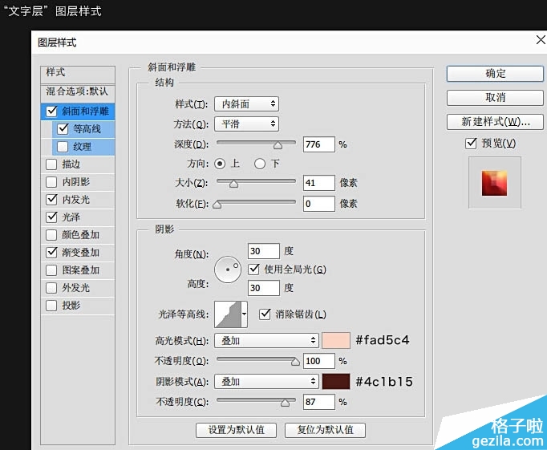Select the 渐变叠加 style entry
Image resolution: width=547 pixels, height=450 pixels.
pyautogui.click(x=81, y=253)
